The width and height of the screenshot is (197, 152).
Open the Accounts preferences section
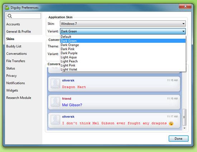13,24
